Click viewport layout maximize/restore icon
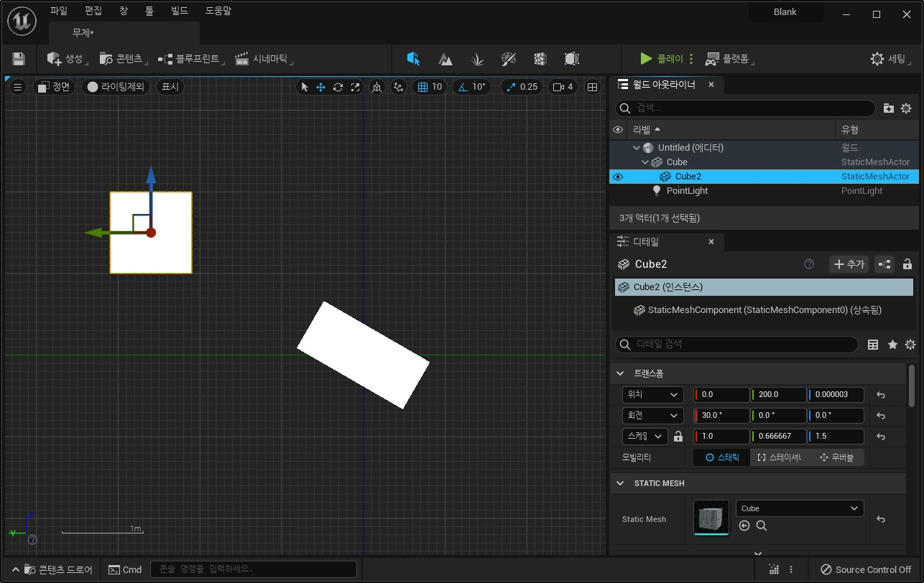 [592, 87]
